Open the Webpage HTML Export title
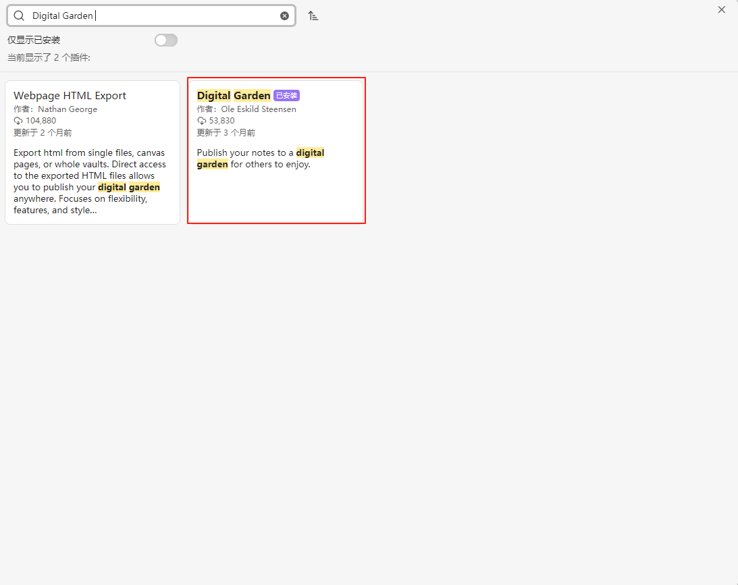738x585 pixels. (70, 96)
